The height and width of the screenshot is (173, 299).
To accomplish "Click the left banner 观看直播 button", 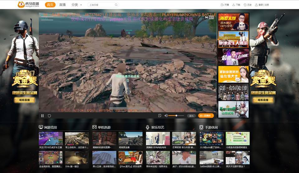I will (x=24, y=100).
